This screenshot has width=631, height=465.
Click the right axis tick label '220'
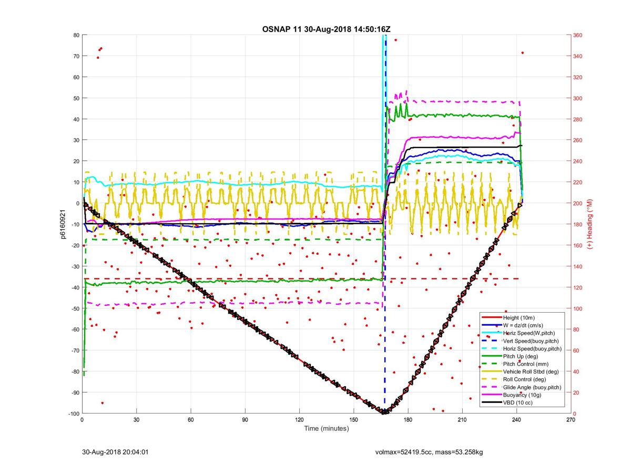click(x=578, y=182)
